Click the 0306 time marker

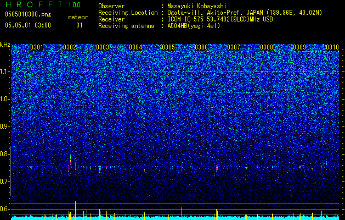(x=201, y=47)
